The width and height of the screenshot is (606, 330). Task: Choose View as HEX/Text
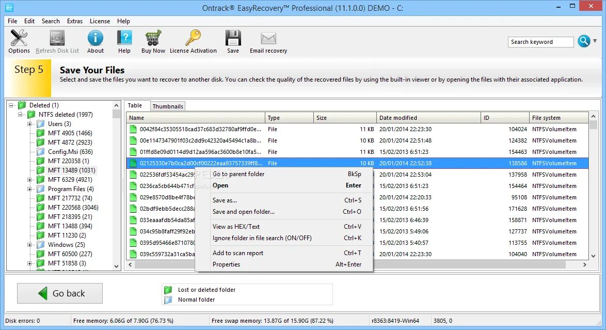[x=284, y=227]
